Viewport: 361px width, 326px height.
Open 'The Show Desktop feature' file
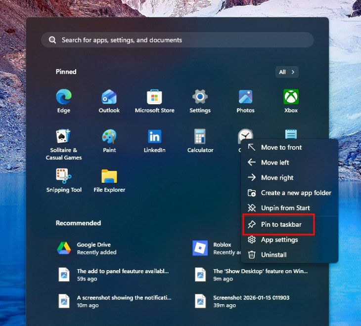251,275
